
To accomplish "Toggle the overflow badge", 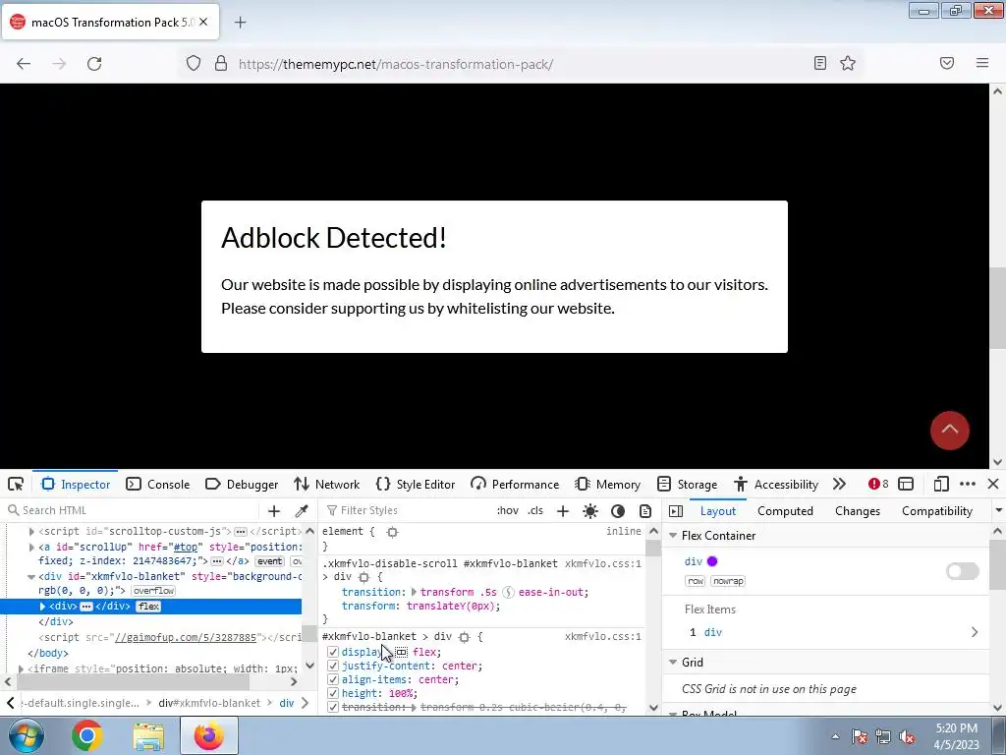I will (153, 591).
